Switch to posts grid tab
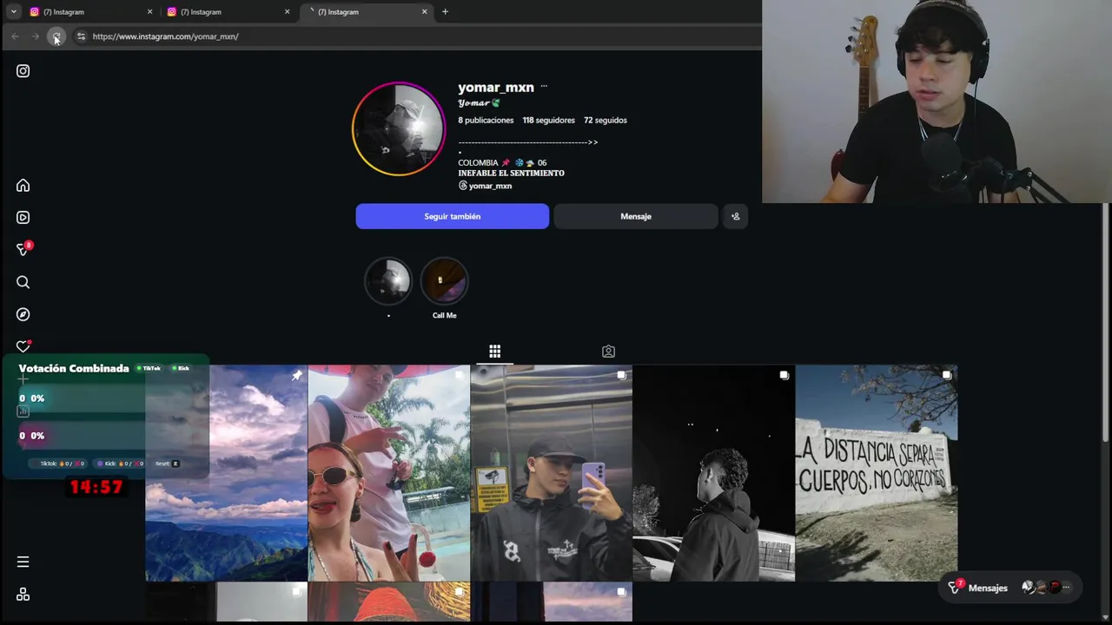This screenshot has height=625, width=1112. [x=494, y=352]
